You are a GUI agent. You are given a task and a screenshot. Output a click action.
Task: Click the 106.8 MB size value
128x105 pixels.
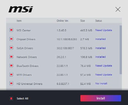(x=86, y=57)
